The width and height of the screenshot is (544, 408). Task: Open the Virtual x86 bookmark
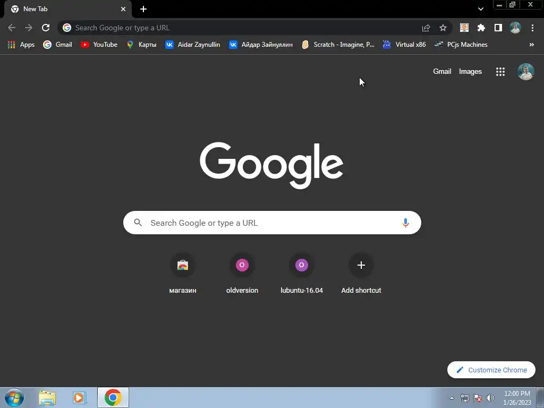pos(404,45)
